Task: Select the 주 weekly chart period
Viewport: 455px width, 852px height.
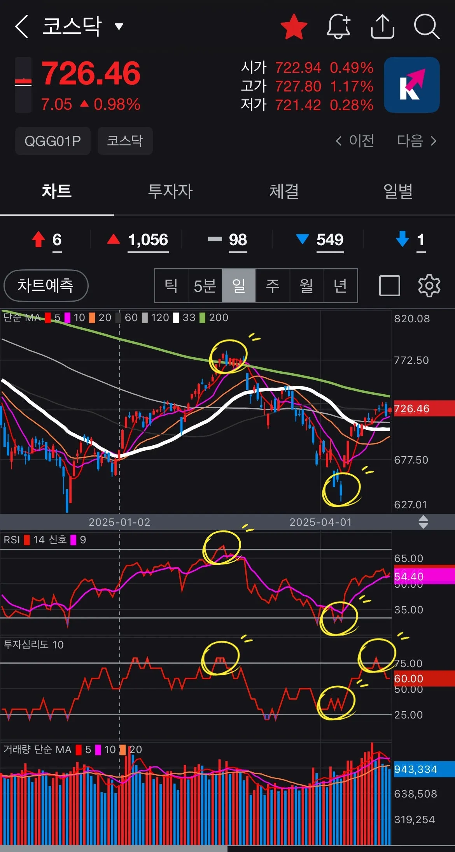Action: coord(273,286)
